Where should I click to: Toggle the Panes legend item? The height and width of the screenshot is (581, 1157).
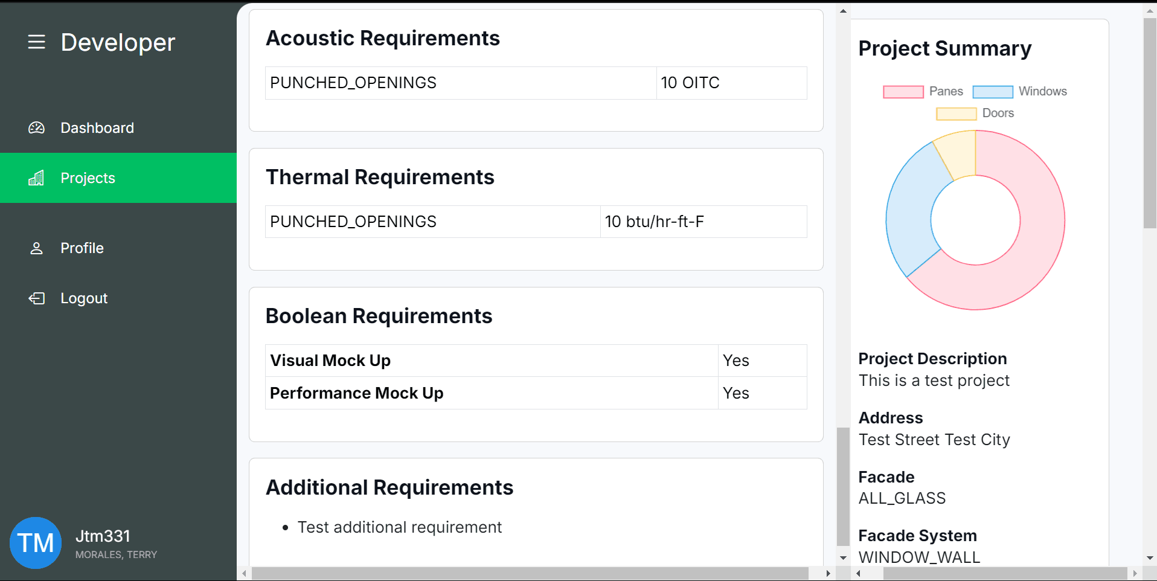point(923,92)
